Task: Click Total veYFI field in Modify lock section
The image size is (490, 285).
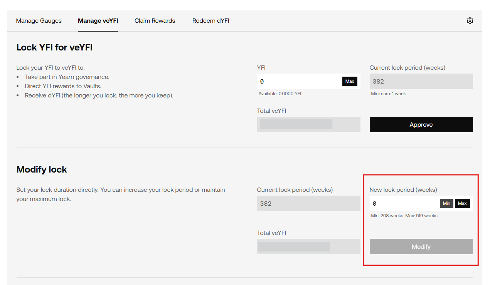Action: click(308, 246)
